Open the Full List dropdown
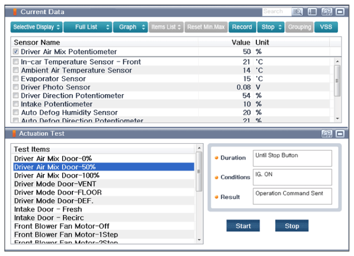Screen dimensions: 354x256 88,27
